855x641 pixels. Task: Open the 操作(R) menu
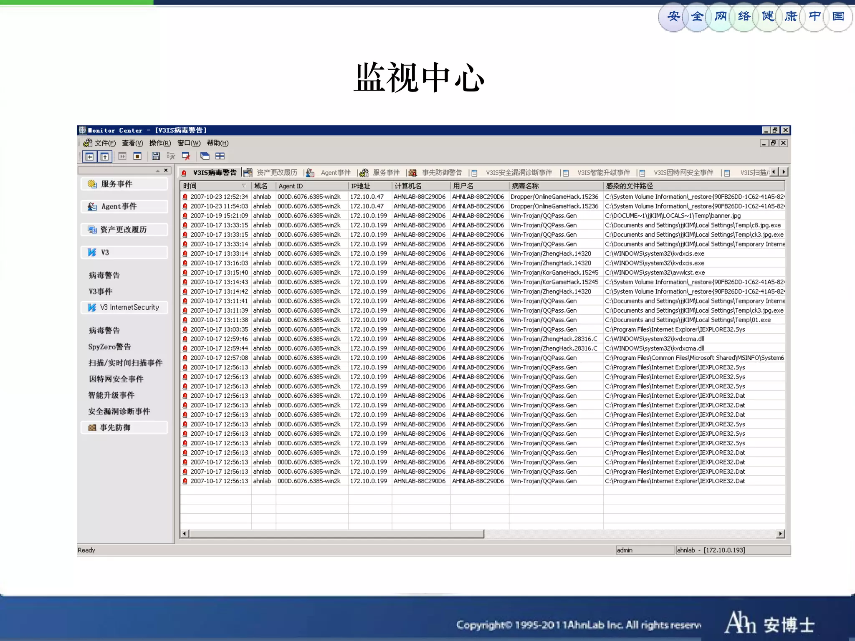[160, 143]
